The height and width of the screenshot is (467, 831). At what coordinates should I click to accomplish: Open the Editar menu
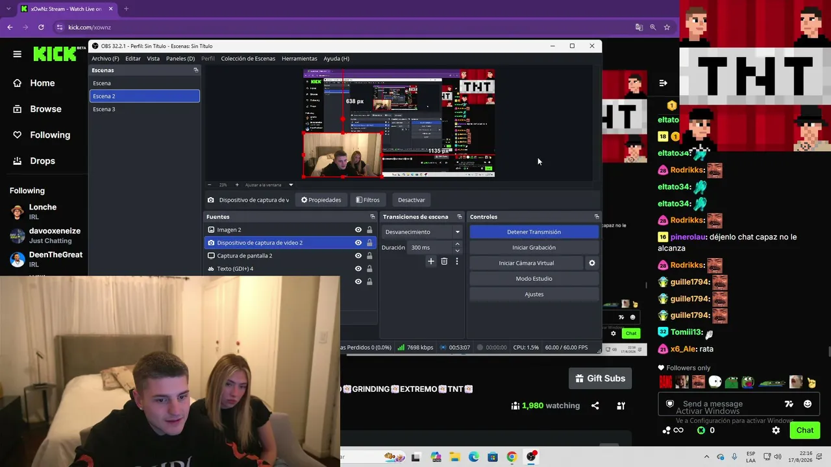[x=132, y=58]
